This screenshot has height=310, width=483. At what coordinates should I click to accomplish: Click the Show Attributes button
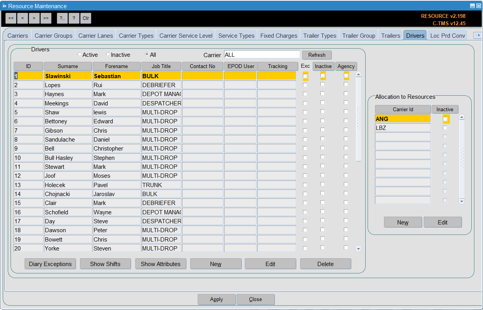click(161, 264)
